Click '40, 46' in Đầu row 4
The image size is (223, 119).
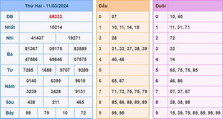pos(118,59)
